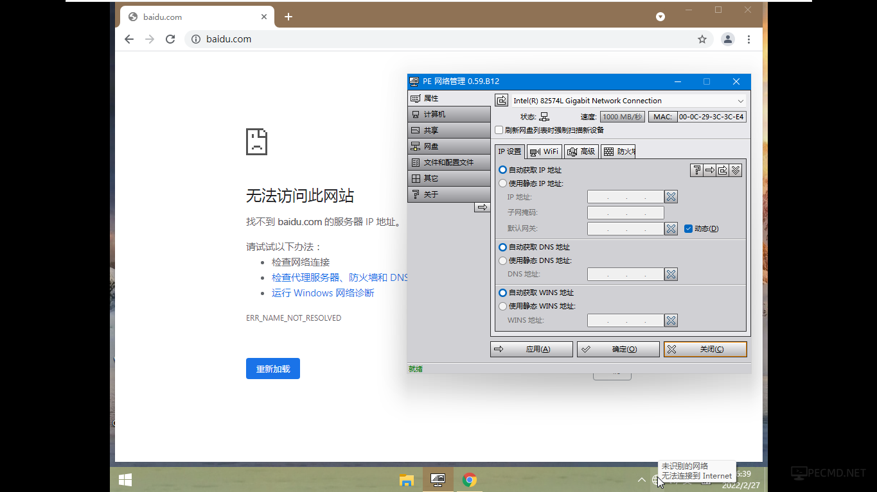The image size is (877, 492).
Task: Show hidden system tray icons
Action: pyautogui.click(x=641, y=480)
